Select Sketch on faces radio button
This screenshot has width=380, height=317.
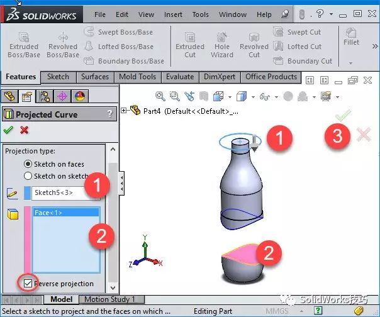(x=28, y=164)
